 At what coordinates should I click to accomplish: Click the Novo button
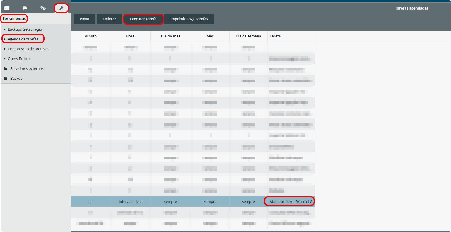[x=85, y=19]
